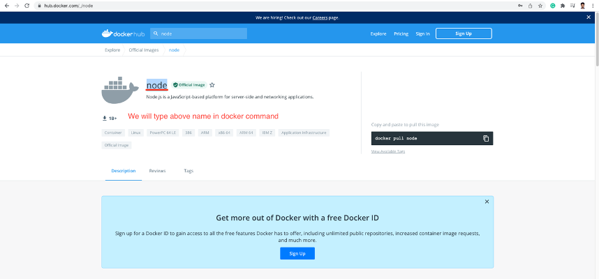Open the Grammarly extension
The height and width of the screenshot is (279, 599).
552,6
